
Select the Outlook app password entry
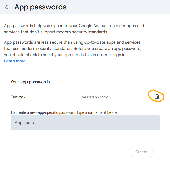coord(18,97)
